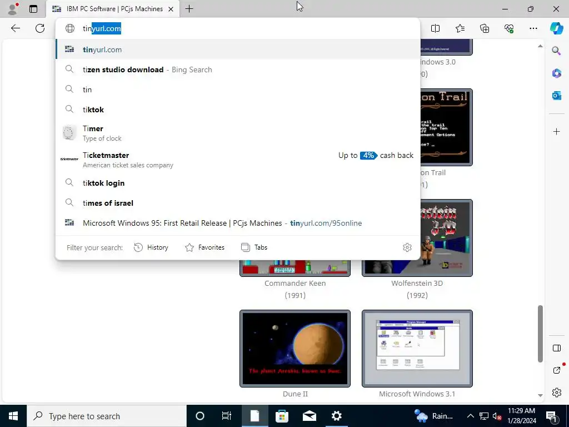Open the Oregon Trail thumbnail
The image size is (569, 427).
(446, 127)
